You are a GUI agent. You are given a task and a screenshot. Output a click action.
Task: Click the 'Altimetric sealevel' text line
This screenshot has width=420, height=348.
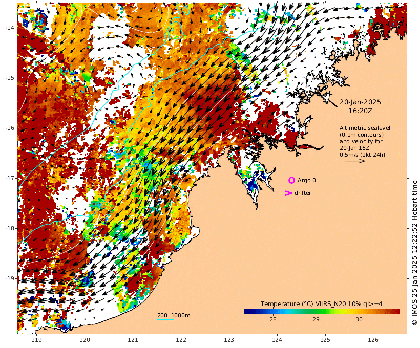pyautogui.click(x=365, y=128)
